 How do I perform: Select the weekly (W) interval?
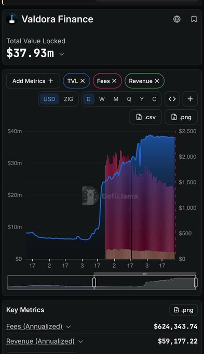pos(102,99)
